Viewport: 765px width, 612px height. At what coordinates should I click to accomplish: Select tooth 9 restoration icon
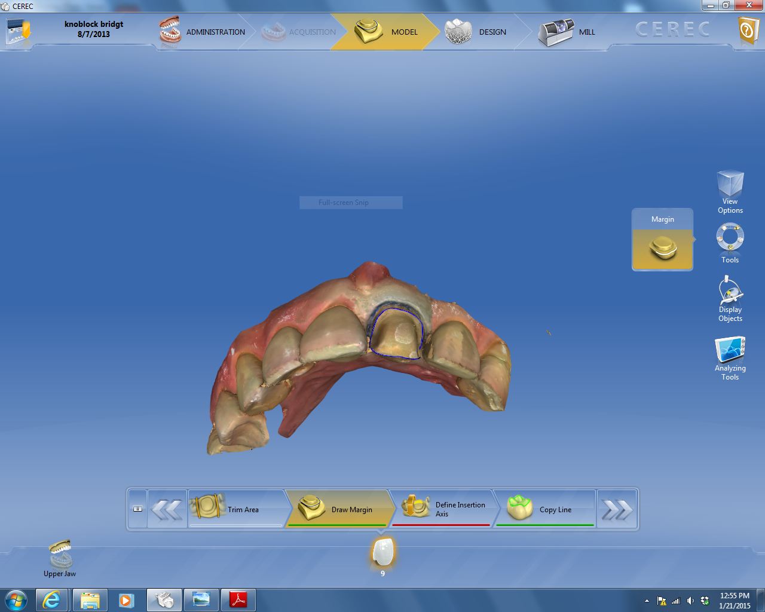pos(382,553)
